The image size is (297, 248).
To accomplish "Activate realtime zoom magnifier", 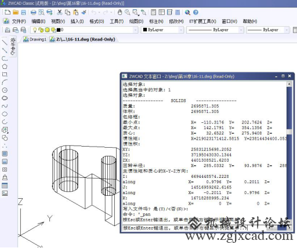I will pos(128,12).
